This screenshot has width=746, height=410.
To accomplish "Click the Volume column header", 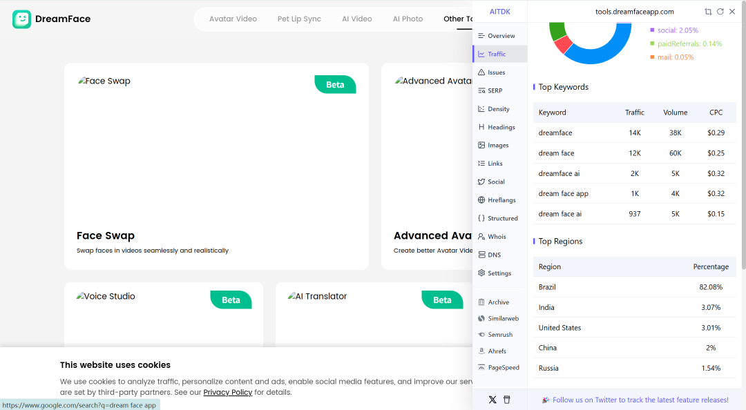I will tap(675, 113).
